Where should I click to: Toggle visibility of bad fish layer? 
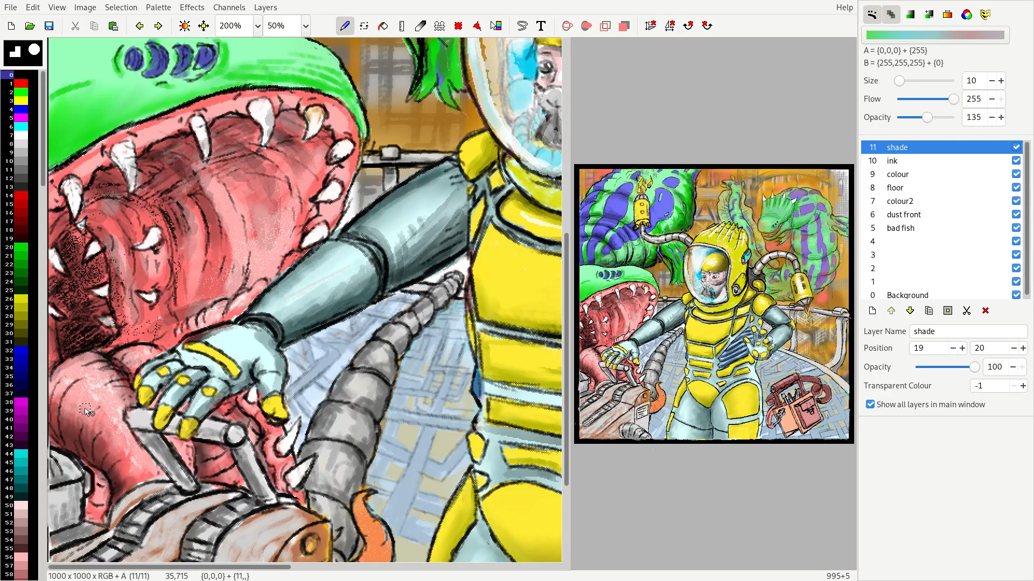coord(1016,228)
